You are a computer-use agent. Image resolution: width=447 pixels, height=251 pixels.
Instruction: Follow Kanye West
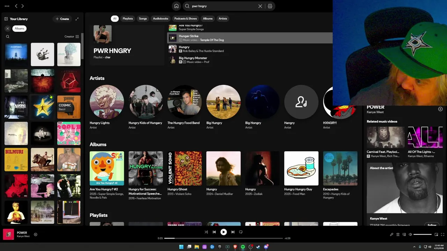(432, 225)
